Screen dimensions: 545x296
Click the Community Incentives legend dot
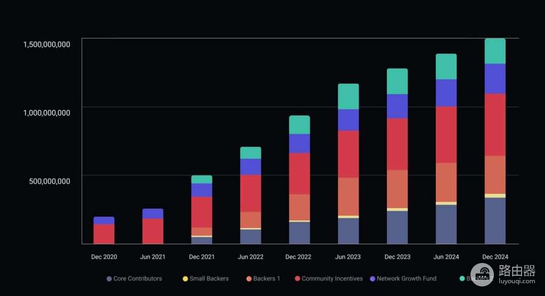297,278
